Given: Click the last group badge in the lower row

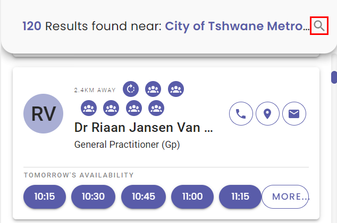Looking at the screenshot, I should [156, 108].
